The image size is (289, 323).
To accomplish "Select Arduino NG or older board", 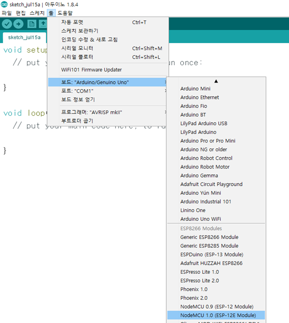I will (216, 149).
